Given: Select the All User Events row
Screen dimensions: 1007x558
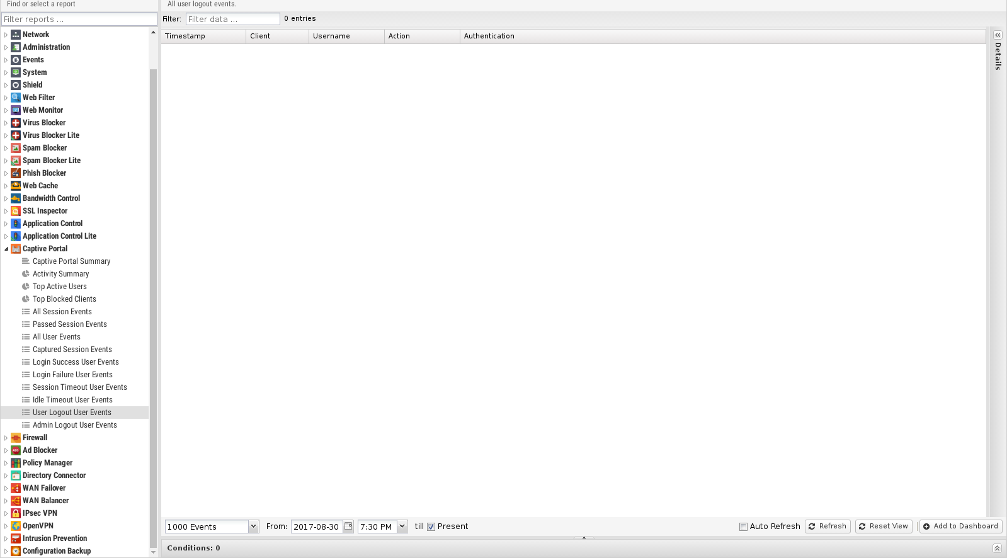Looking at the screenshot, I should pos(74,337).
